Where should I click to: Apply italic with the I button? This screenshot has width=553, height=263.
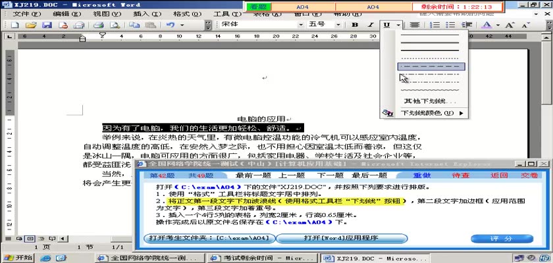click(370, 25)
